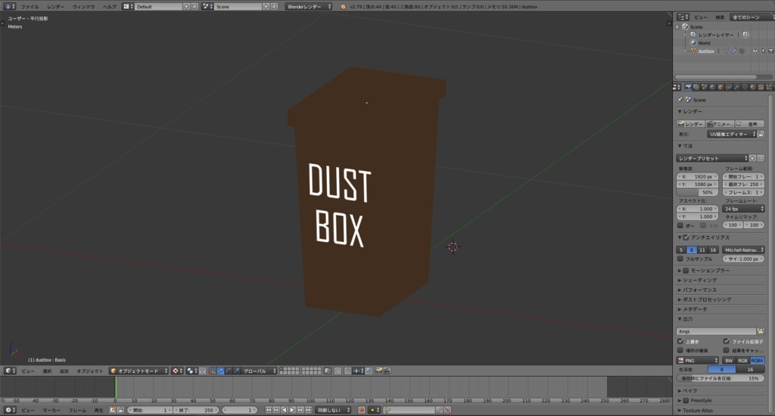Select the RGBA color mode button

coord(757,360)
